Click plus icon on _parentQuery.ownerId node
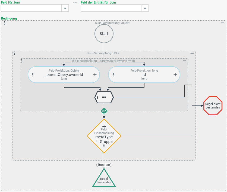227x192 pixels. pos(95,75)
